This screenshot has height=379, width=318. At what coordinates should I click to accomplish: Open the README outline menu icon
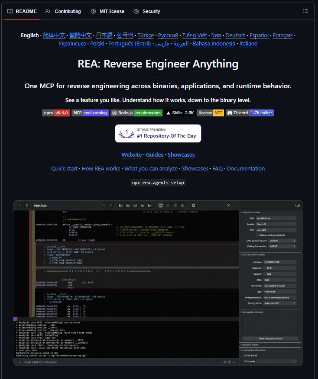click(305, 11)
